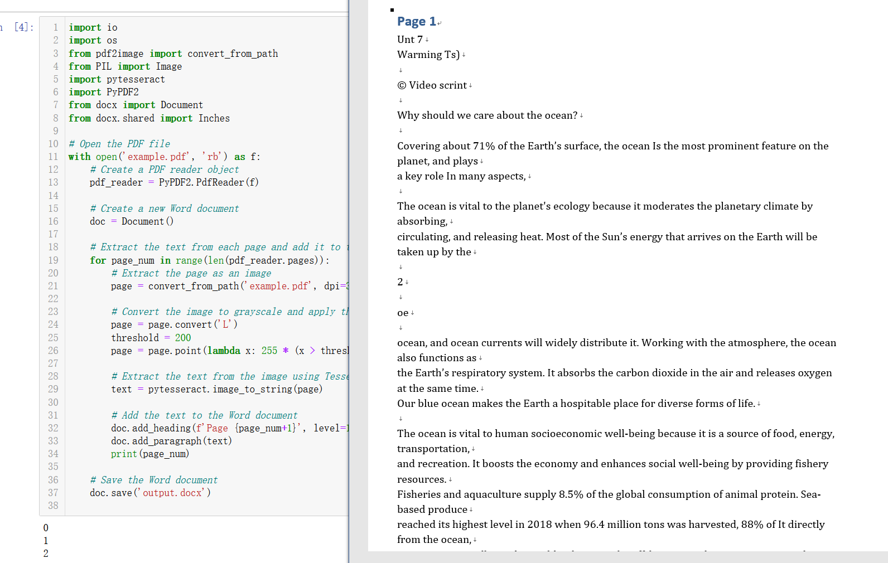This screenshot has width=888, height=563.
Task: Click the 'reached its highest level in 2018' line
Action: pyautogui.click(x=611, y=525)
